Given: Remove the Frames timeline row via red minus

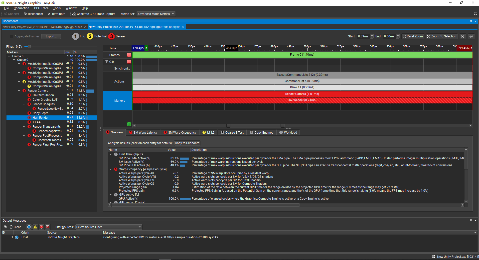Looking at the screenshot, I should 129,55.
